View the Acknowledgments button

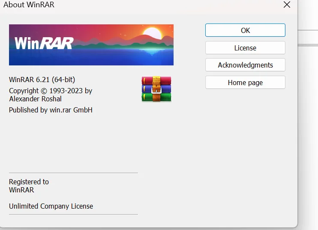tap(245, 65)
